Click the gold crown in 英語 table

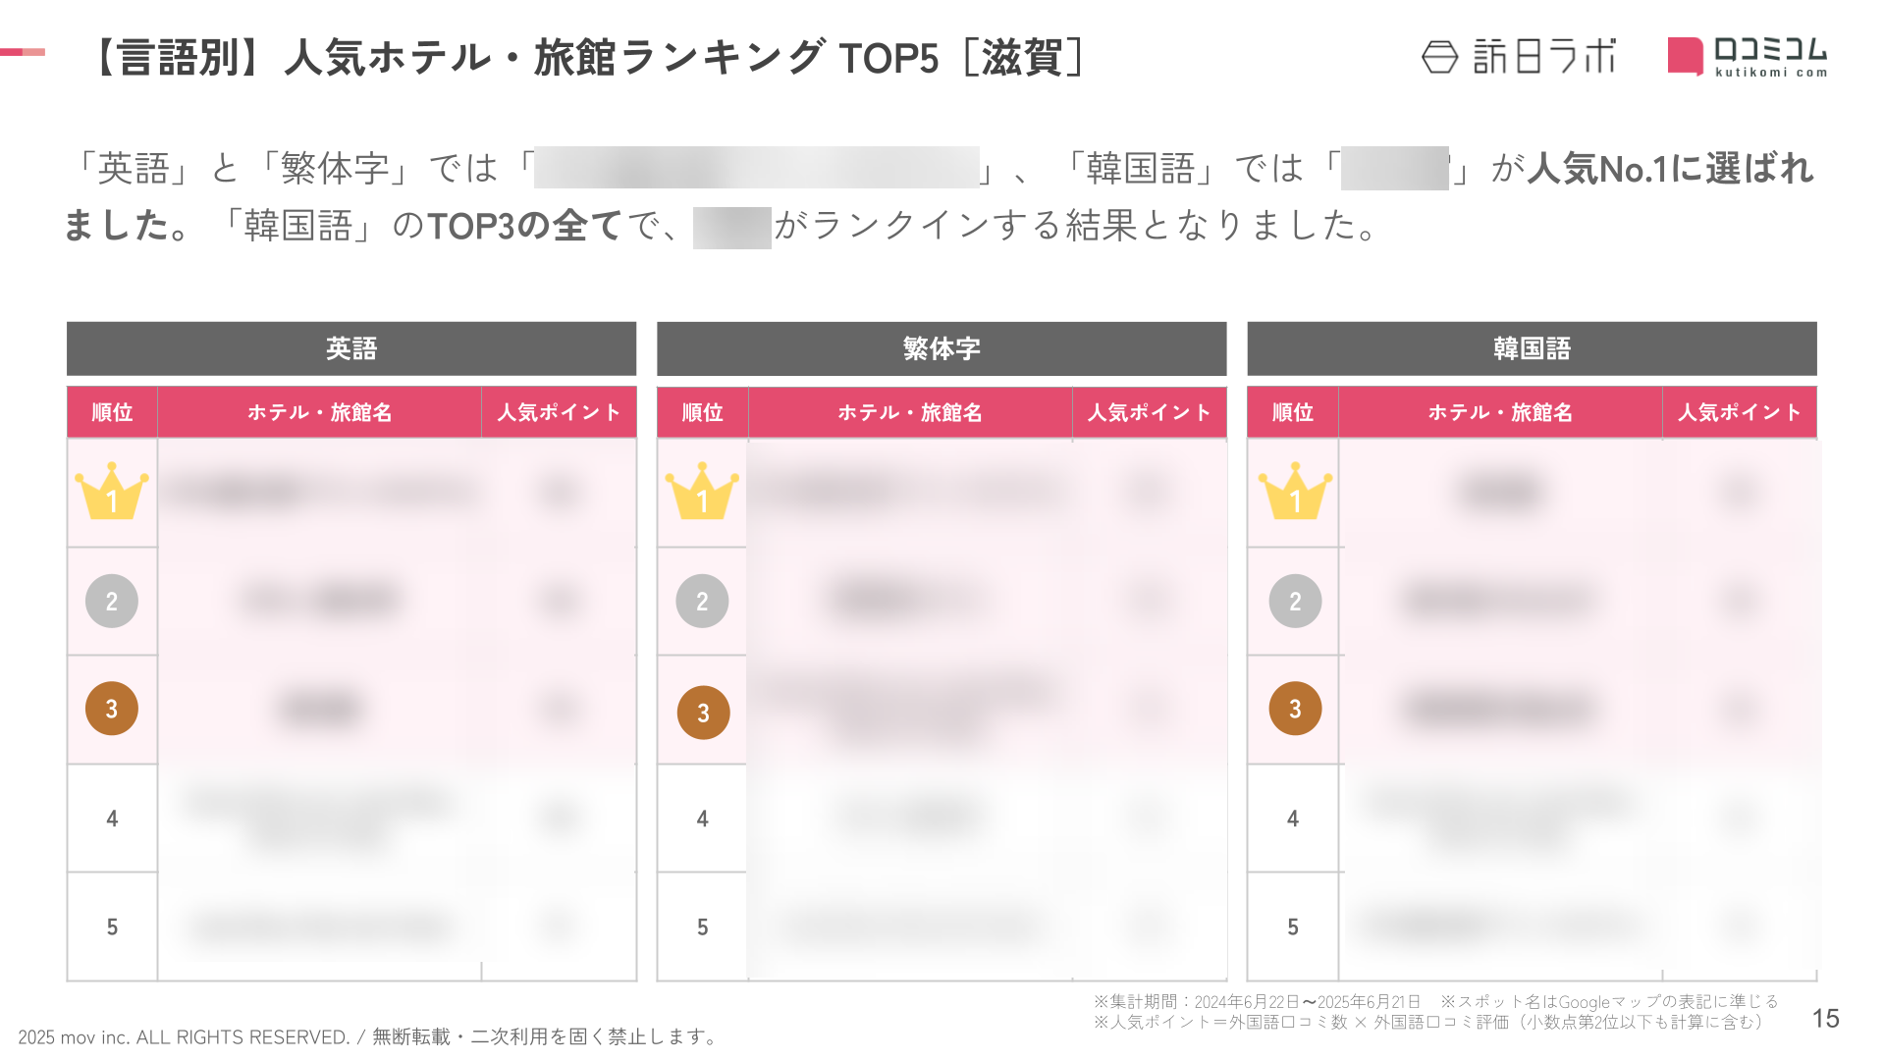(112, 491)
